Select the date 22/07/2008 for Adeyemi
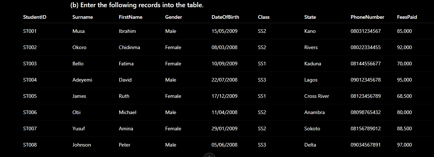The height and width of the screenshot is (157, 434). pos(225,80)
